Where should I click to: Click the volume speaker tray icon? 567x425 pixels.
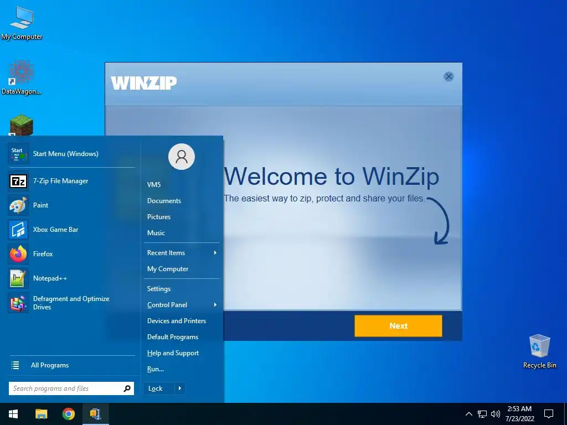coord(496,414)
